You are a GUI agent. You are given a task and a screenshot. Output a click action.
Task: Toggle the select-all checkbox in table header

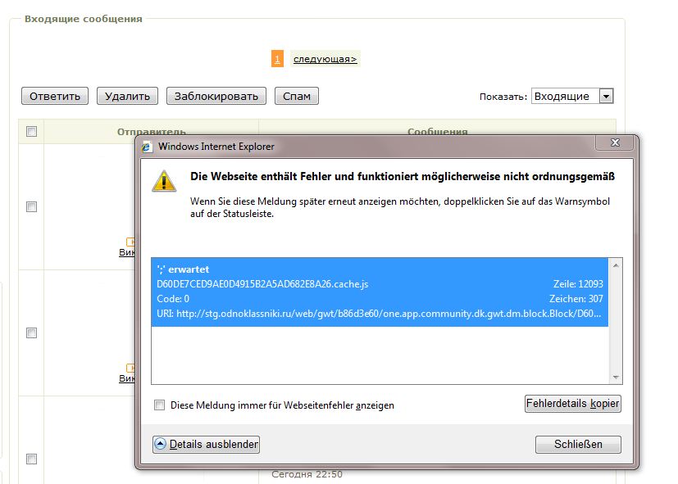[x=32, y=131]
